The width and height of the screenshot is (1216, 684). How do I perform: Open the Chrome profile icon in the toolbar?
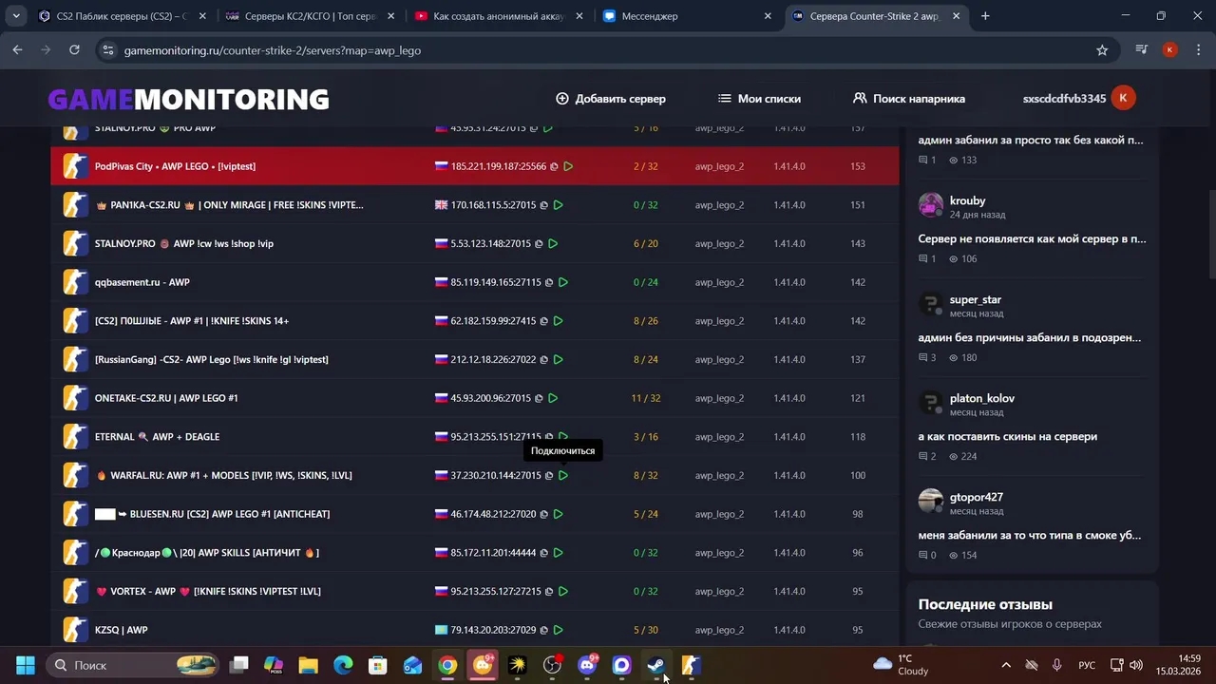[1169, 50]
